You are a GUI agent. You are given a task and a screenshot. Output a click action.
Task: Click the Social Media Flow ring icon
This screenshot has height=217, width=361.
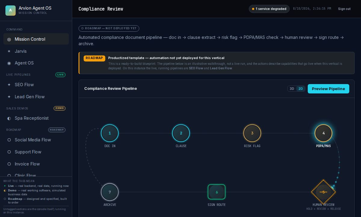9,140
